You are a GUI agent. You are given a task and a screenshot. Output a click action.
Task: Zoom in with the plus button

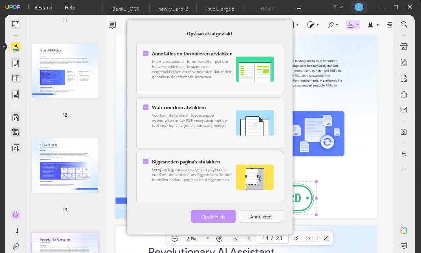(220, 238)
